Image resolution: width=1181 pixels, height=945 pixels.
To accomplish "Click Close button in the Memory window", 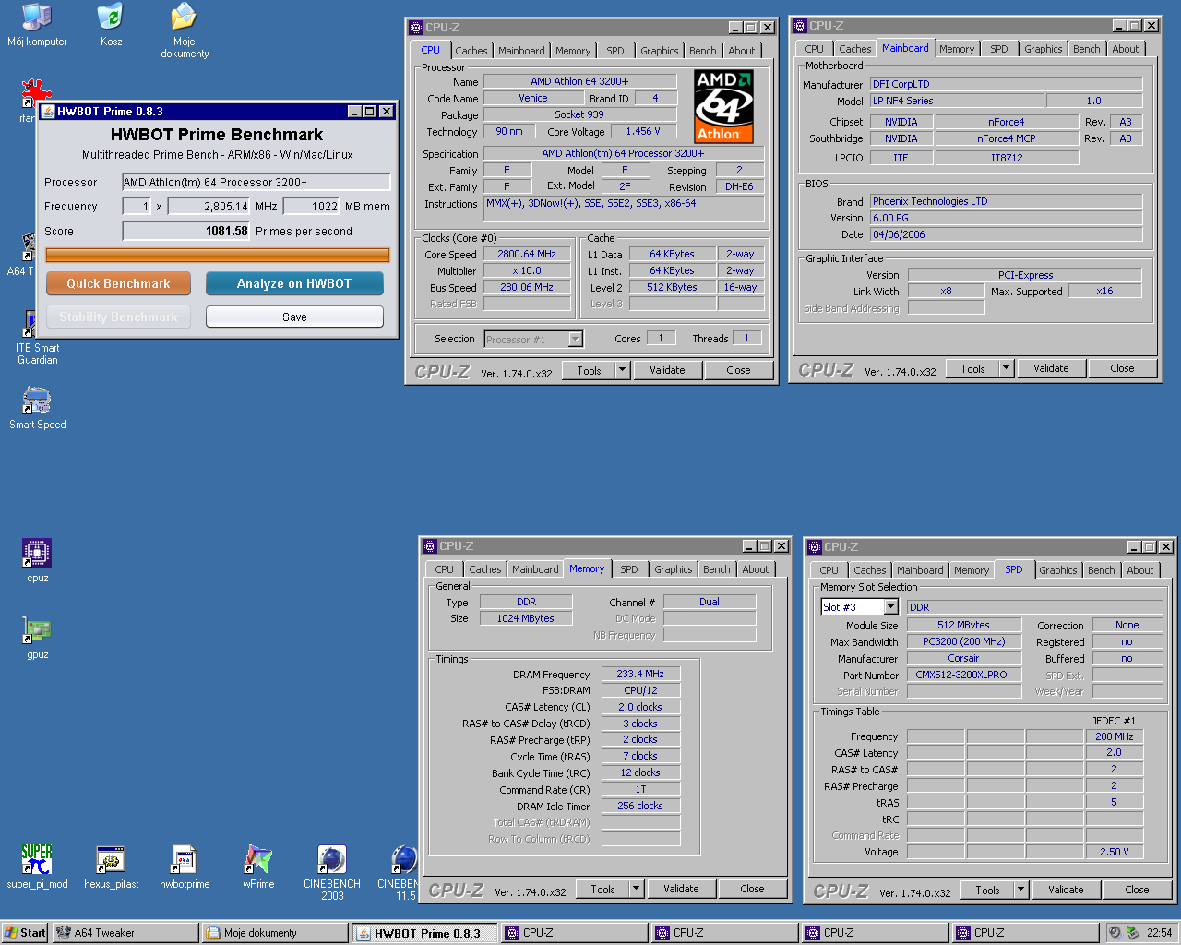I will (x=752, y=889).
